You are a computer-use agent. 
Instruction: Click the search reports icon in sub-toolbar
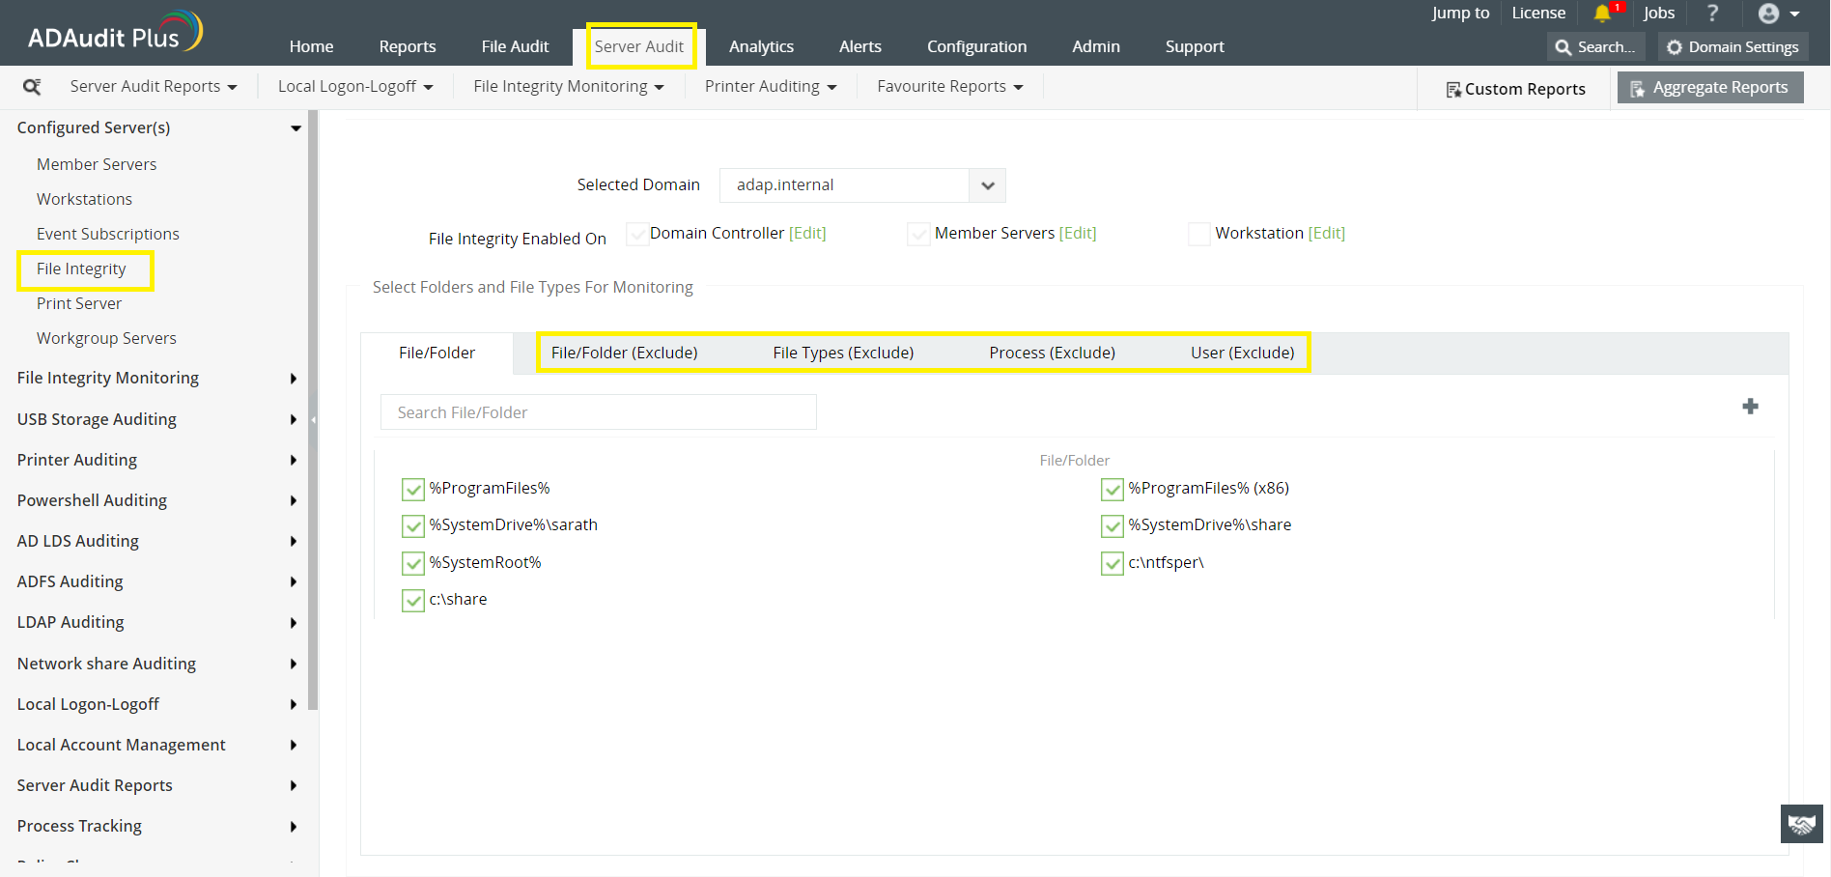[32, 87]
